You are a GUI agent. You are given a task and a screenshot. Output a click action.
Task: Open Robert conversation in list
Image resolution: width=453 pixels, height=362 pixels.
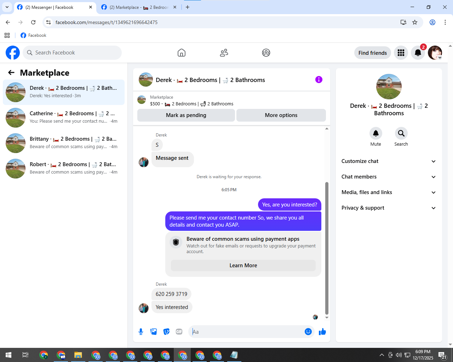tap(64, 169)
